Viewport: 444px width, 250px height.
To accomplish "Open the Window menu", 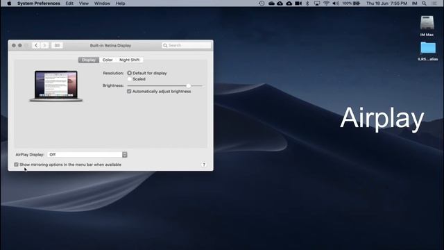I will pyautogui.click(x=102, y=3).
